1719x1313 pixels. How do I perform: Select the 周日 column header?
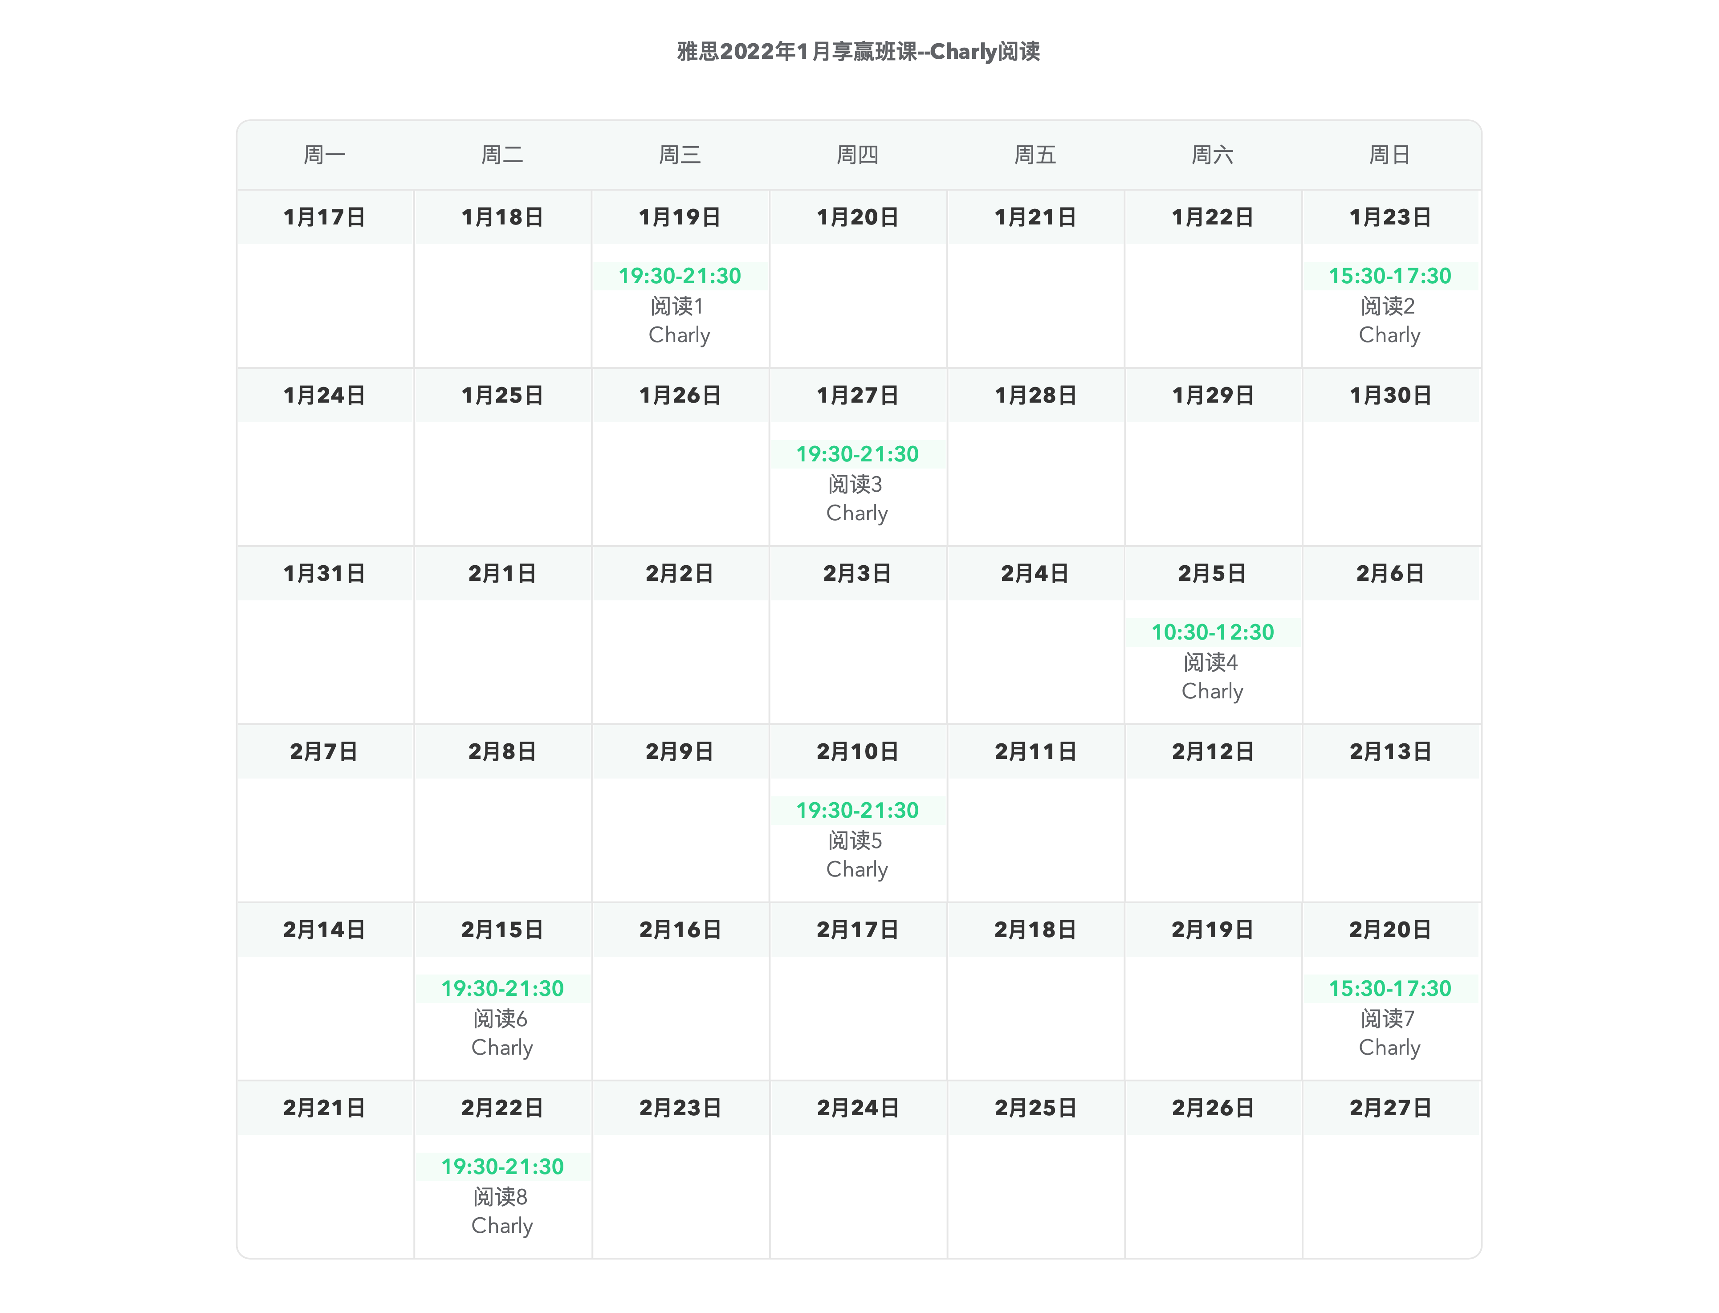tap(1390, 155)
